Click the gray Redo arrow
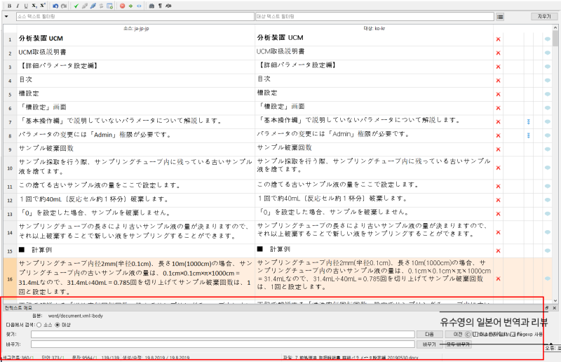This screenshot has height=362, width=561. click(x=64, y=6)
